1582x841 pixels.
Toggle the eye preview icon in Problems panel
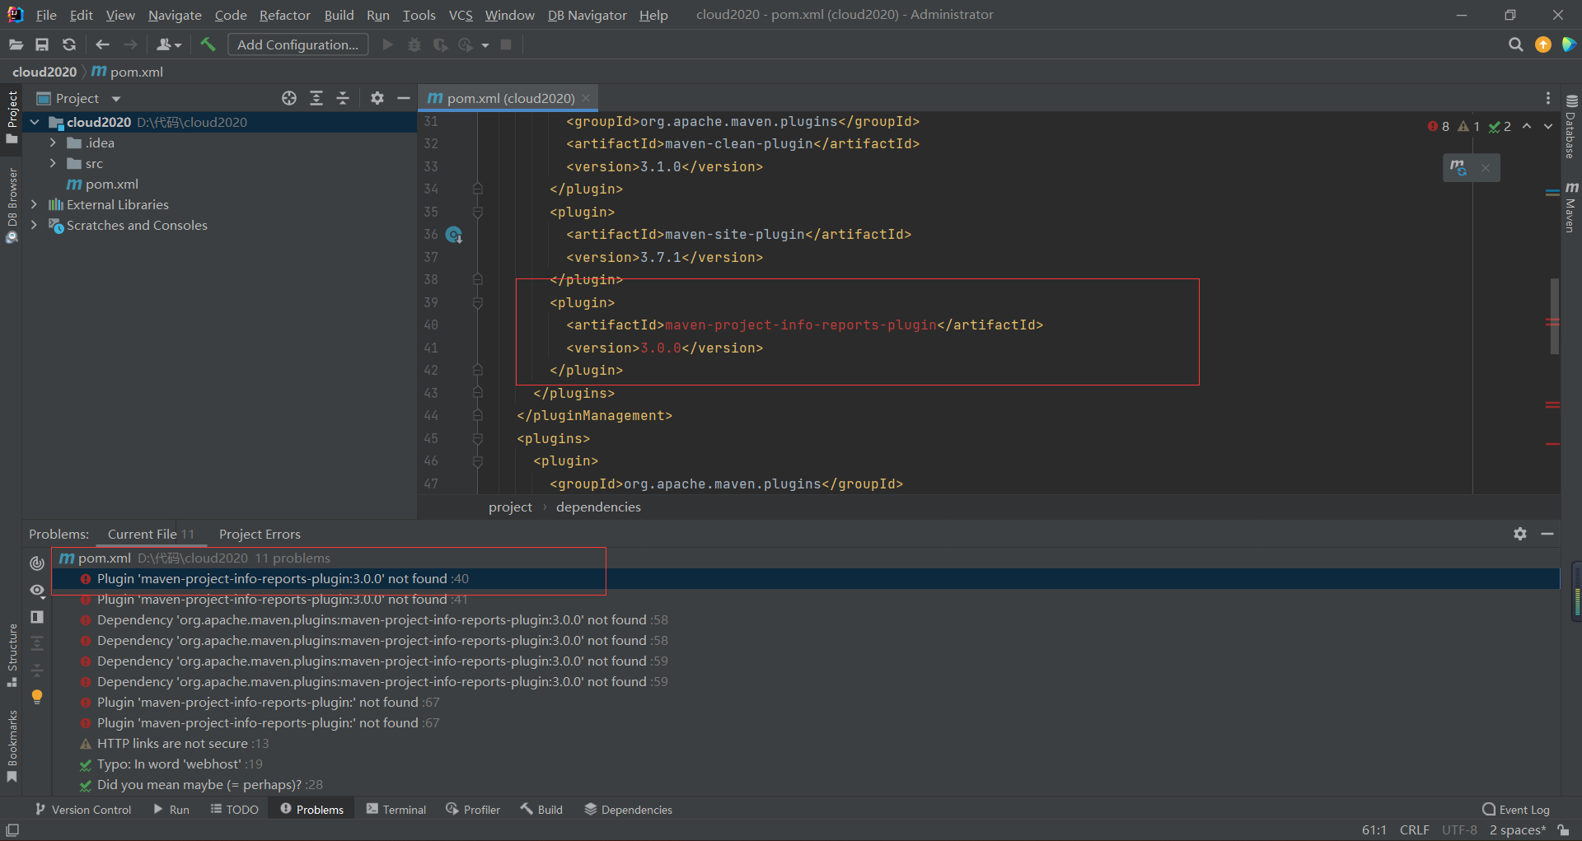pos(37,590)
